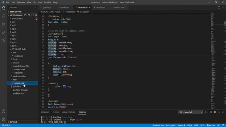This screenshot has width=226, height=127.
Task: Collapse the ITPE4_BSIT_IMD folder
Action: 19,49
